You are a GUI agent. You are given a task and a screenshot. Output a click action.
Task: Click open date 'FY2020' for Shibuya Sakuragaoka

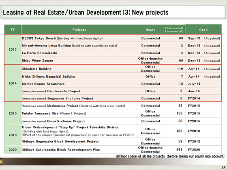[194, 150]
